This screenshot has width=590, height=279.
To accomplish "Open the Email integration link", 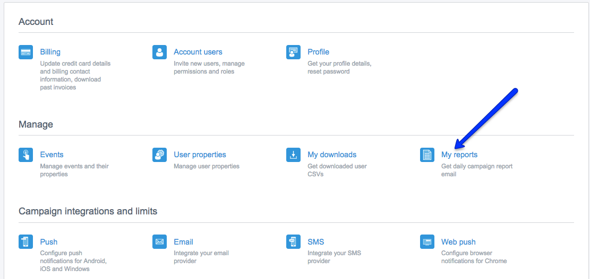I will pos(183,242).
